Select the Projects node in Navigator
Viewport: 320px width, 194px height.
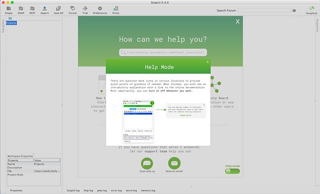tap(11, 23)
